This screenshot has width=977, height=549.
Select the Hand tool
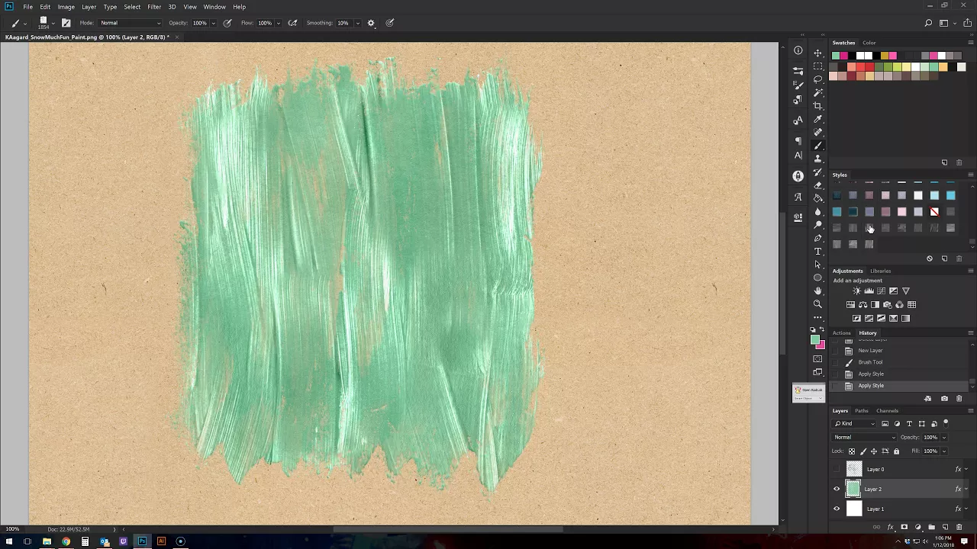[817, 291]
